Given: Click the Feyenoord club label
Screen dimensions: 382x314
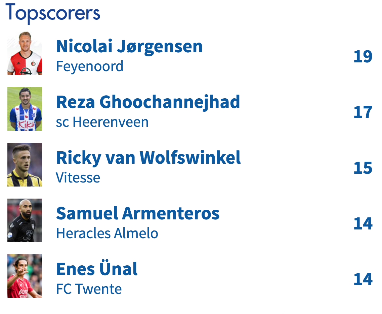Looking at the screenshot, I should pyautogui.click(x=90, y=66).
